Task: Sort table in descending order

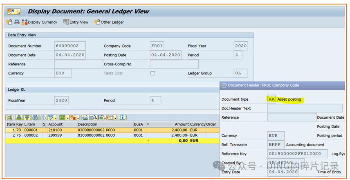Action: click(x=27, y=117)
